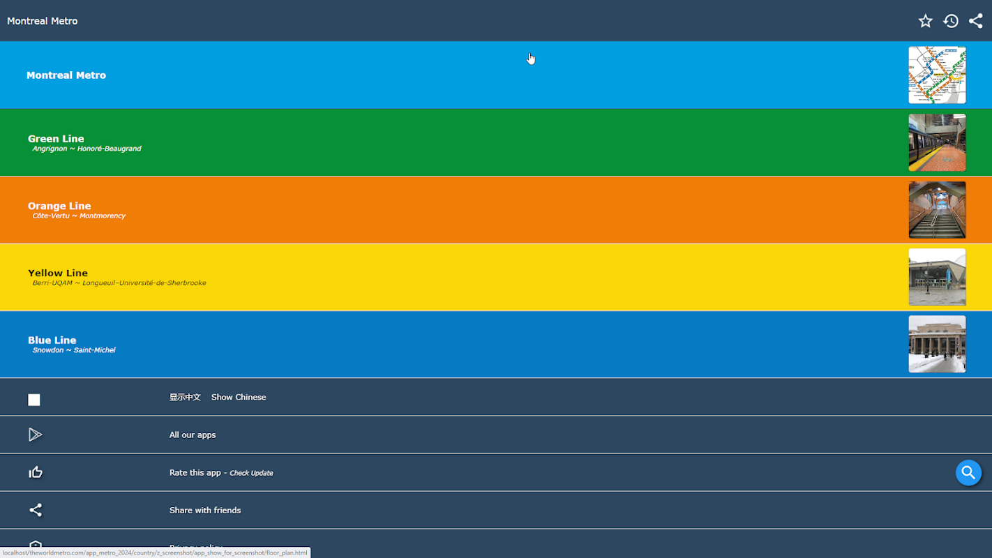Click the share icon in top bar

(976, 21)
